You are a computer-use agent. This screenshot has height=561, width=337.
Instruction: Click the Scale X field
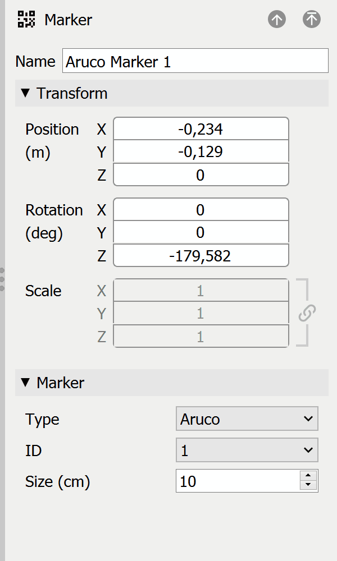[201, 291]
